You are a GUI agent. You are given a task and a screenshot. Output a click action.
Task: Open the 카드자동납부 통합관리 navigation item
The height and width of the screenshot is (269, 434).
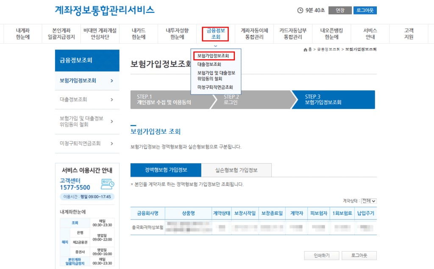(292, 33)
